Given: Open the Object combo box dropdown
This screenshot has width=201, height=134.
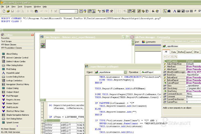Looking at the screenshot, I should pyautogui.click(x=125, y=72).
